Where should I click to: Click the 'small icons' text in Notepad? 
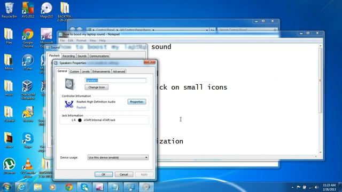coord(205,87)
